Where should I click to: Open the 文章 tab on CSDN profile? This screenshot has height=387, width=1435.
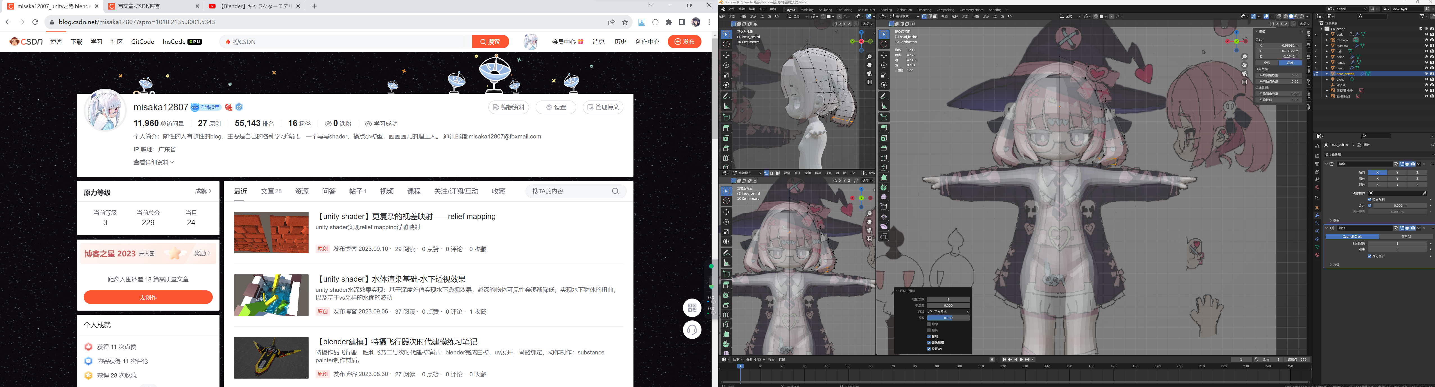pos(271,191)
